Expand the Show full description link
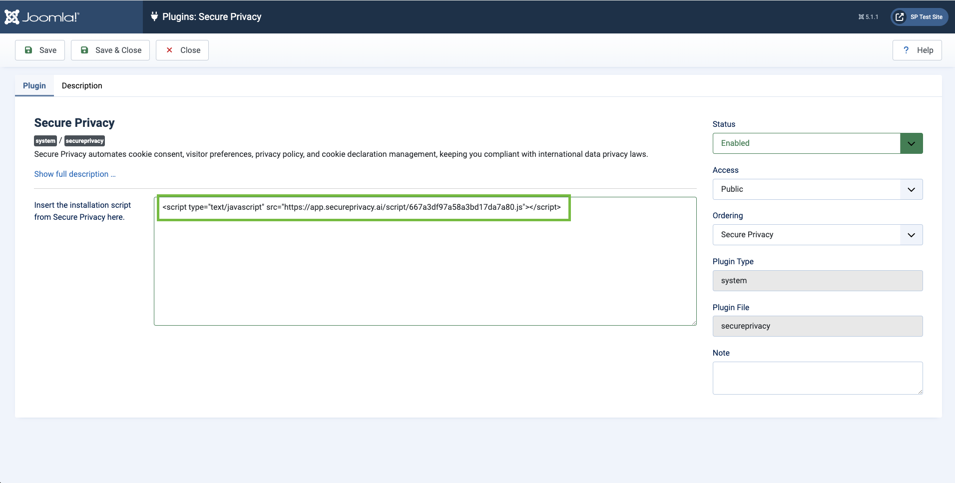Screen dimensions: 955x483 75,174
